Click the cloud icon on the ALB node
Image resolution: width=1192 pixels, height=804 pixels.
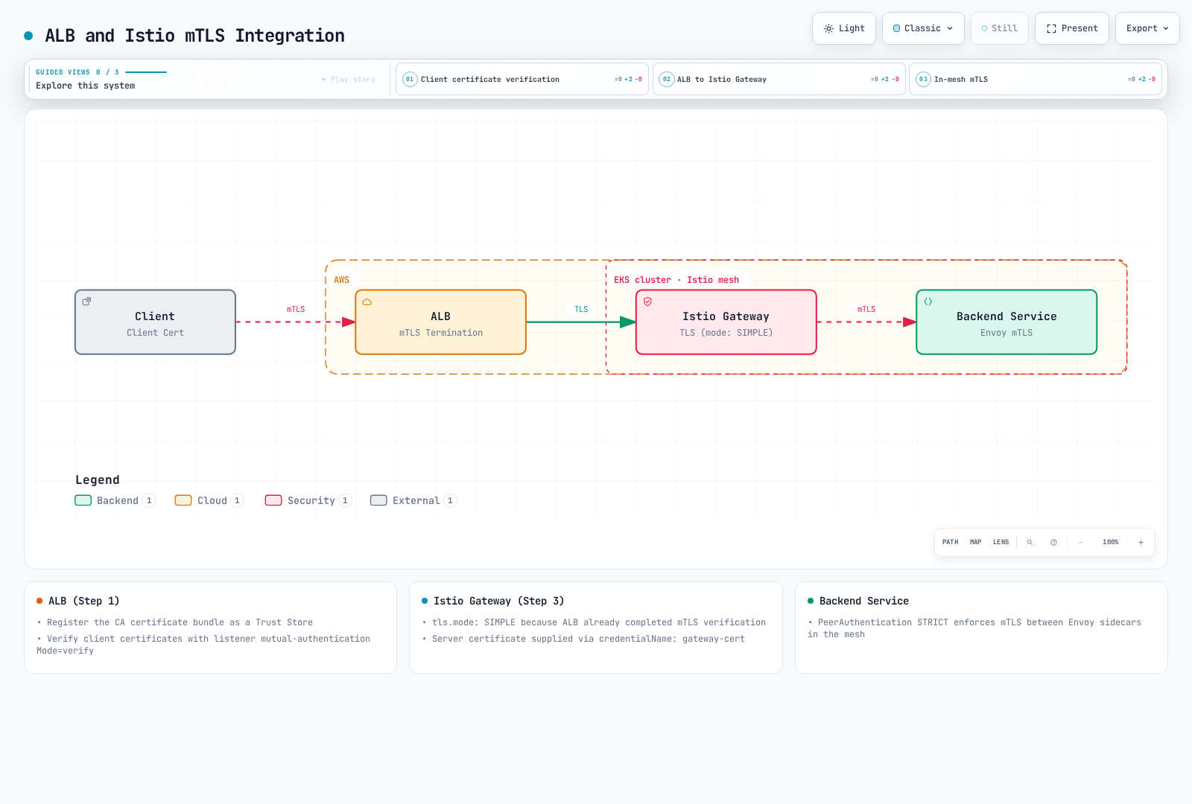(367, 302)
